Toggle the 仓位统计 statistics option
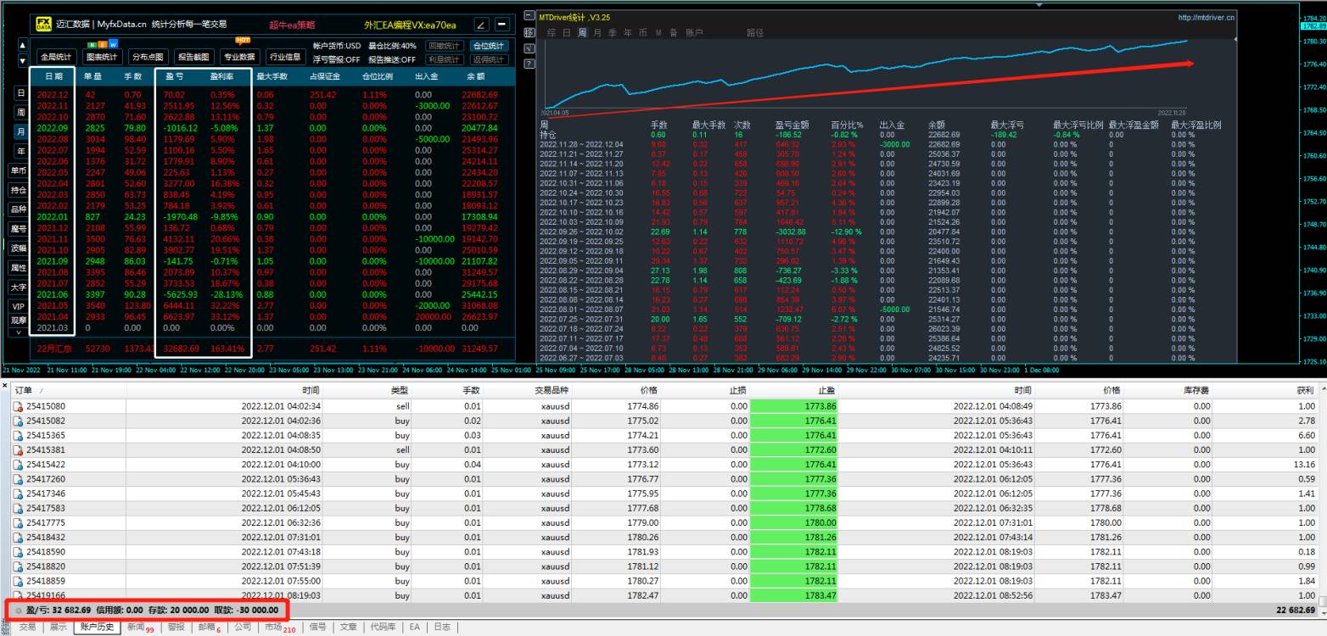Viewport: 1327px width, 636px height. coord(489,46)
